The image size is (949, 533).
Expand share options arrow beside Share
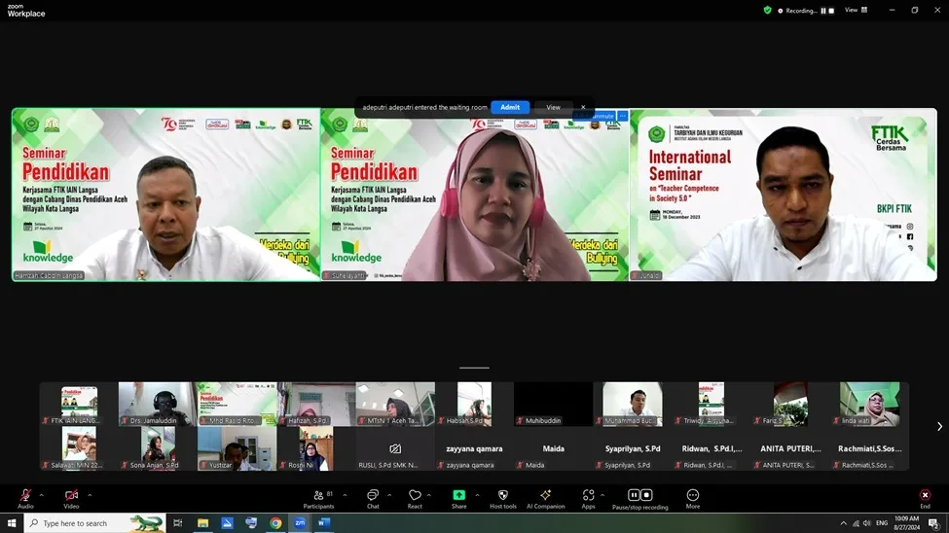coord(477,495)
